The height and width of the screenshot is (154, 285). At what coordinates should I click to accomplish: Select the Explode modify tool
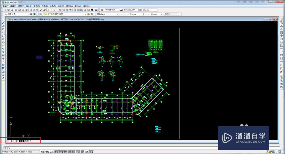click(x=282, y=72)
